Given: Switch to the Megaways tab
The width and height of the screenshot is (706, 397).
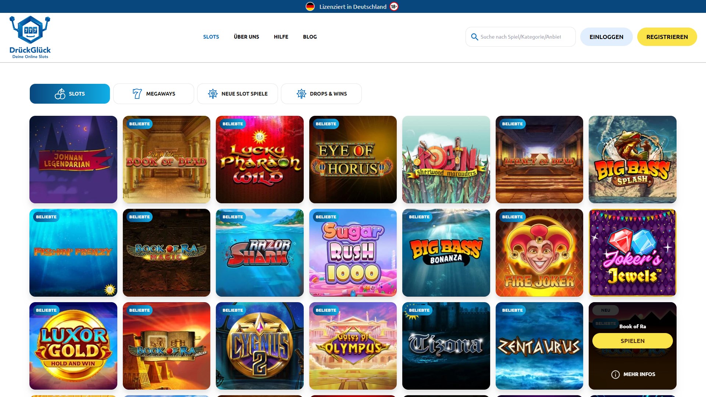Looking at the screenshot, I should pos(154,94).
